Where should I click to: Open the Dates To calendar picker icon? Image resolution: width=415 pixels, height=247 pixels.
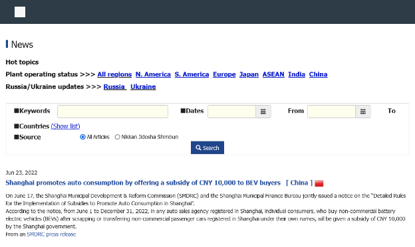point(363,112)
